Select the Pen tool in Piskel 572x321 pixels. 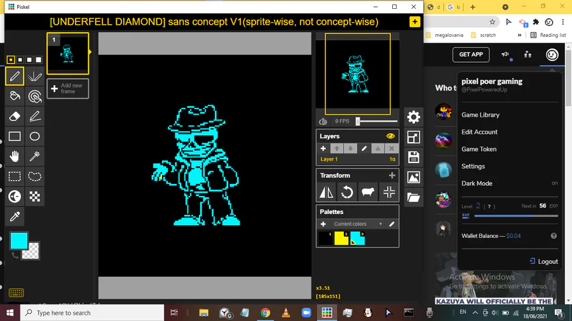point(15,76)
